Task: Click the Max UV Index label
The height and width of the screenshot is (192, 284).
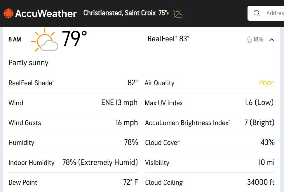Action: point(164,103)
